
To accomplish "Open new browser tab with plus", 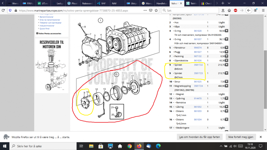I will pos(223,3).
